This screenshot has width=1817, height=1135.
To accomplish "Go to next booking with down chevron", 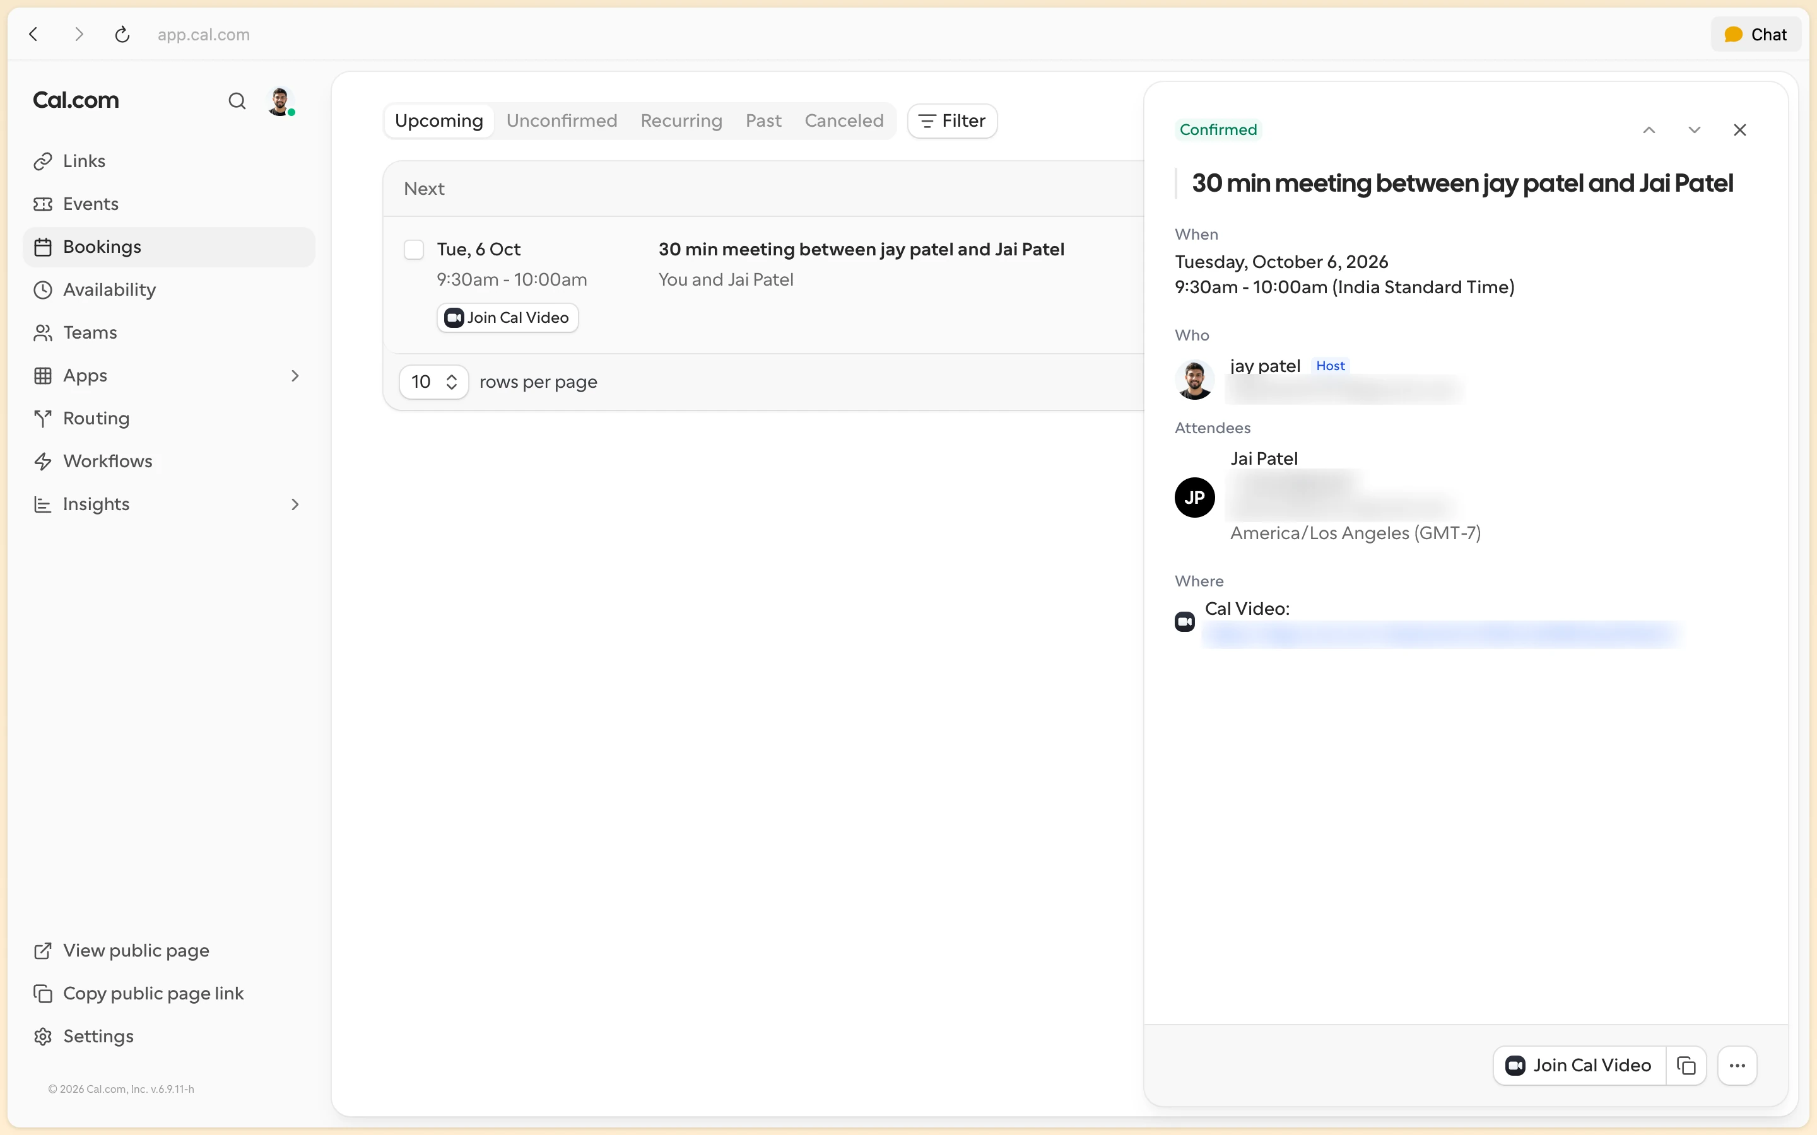I will click(x=1695, y=130).
